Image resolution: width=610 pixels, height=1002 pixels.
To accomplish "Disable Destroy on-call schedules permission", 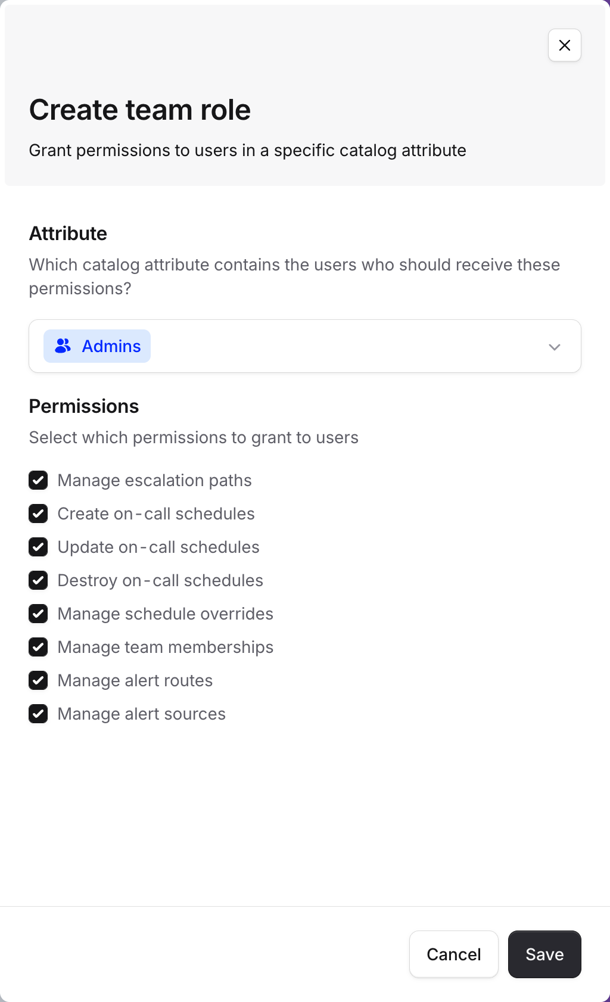I will (38, 580).
